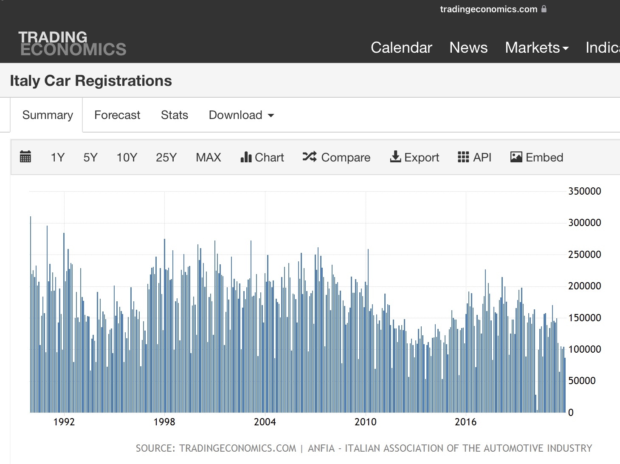Screen dimensions: 620x464
Task: Select the MAX time range
Action: 209,157
